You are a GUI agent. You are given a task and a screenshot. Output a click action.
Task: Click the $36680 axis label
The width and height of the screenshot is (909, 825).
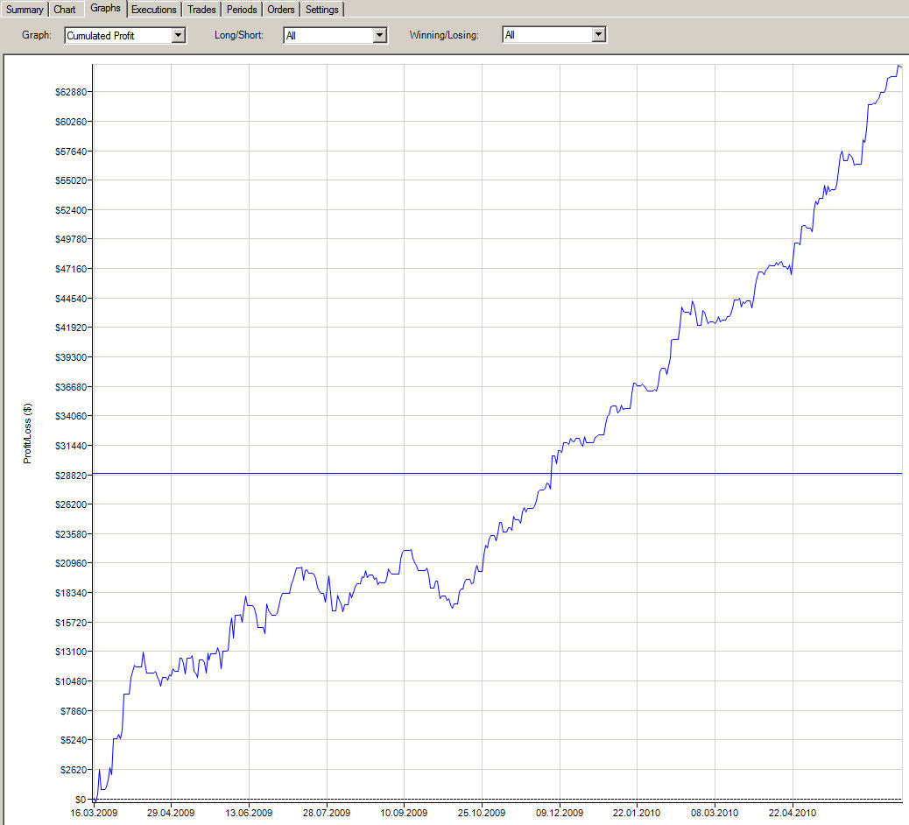[71, 387]
